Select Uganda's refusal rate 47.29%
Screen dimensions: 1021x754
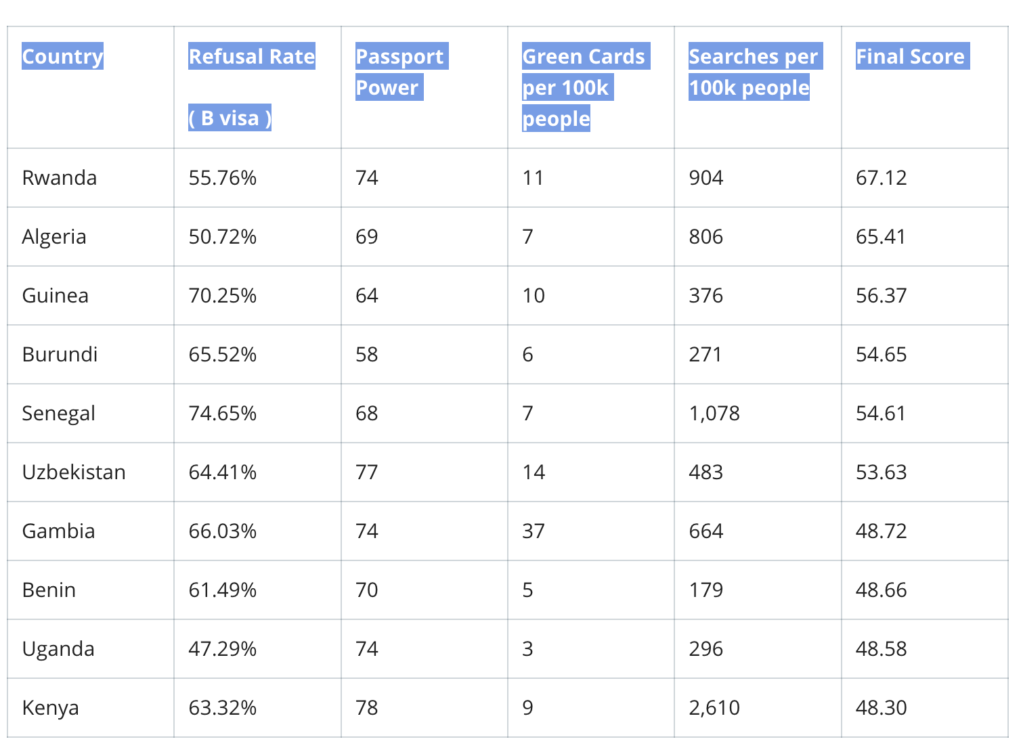(x=222, y=649)
